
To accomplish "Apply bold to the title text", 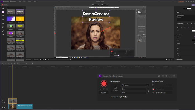I will 178,27.
